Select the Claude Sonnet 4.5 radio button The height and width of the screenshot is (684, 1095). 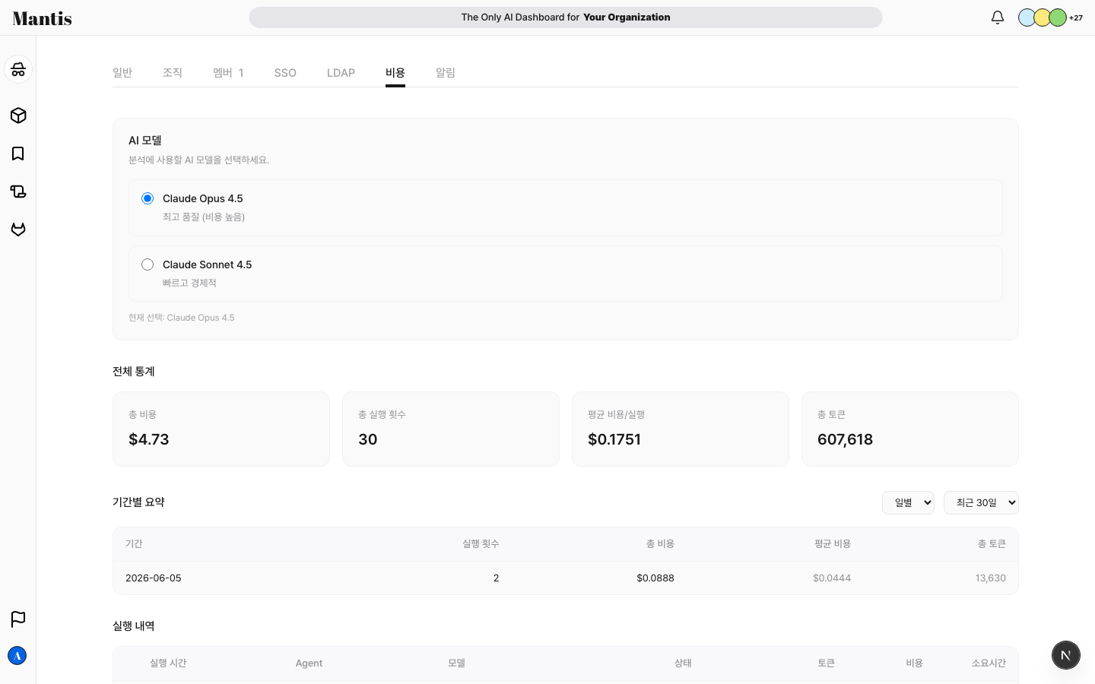pos(148,264)
